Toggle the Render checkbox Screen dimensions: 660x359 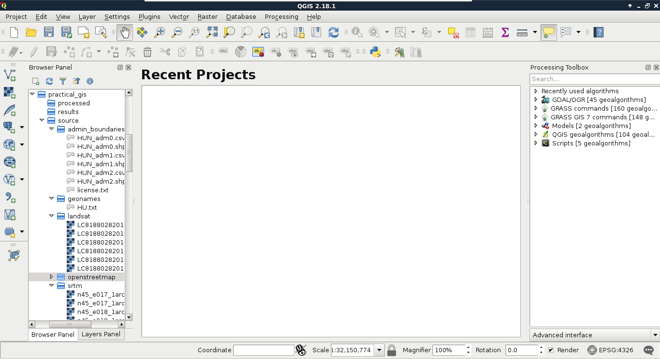(x=551, y=350)
